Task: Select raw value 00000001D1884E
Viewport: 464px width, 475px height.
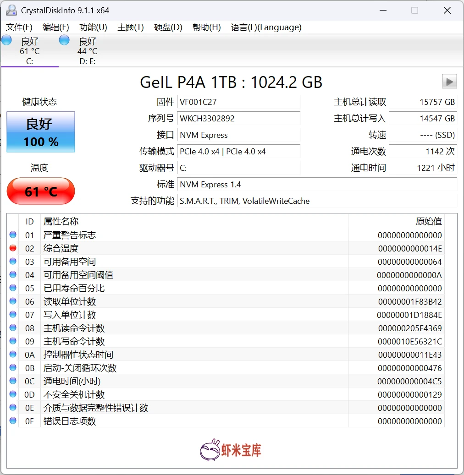Action: (409, 315)
